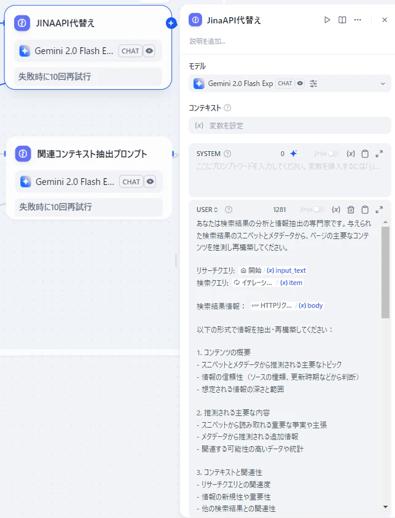Toggle Jinja for USER prompt

tap(319, 210)
